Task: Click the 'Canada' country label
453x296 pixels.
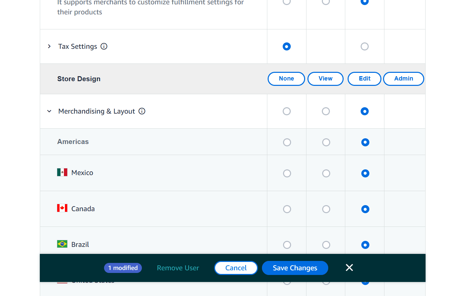Action: pos(83,209)
